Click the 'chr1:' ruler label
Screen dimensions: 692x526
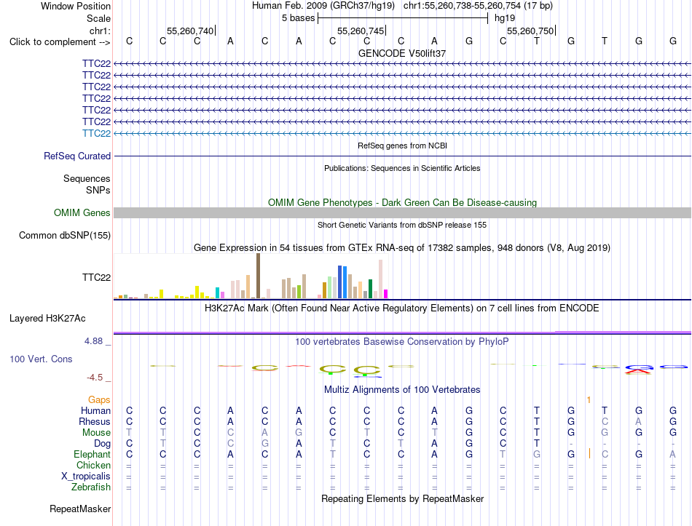coord(100,31)
